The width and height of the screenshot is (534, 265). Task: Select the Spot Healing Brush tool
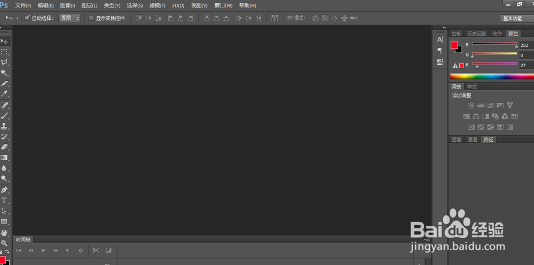[4, 105]
